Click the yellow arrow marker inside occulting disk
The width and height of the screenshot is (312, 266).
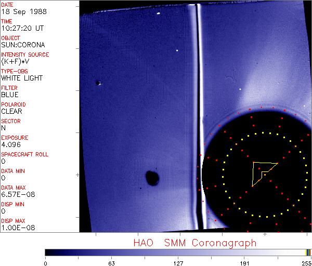(x=263, y=171)
